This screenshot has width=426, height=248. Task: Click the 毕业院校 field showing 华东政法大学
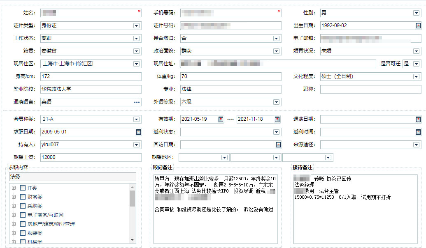91,89
